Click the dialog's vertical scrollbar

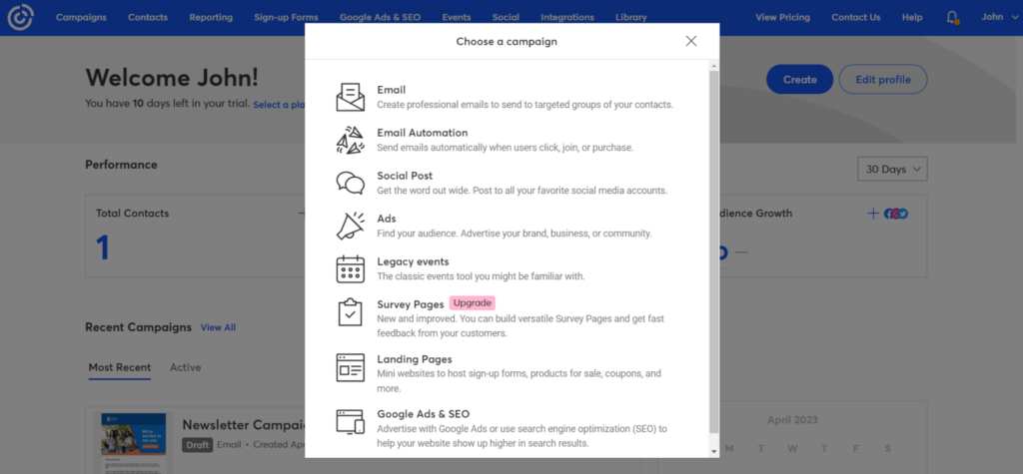pos(713,249)
